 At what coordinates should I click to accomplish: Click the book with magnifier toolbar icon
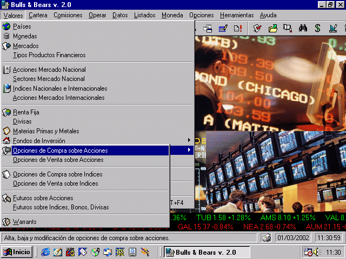[288, 29]
